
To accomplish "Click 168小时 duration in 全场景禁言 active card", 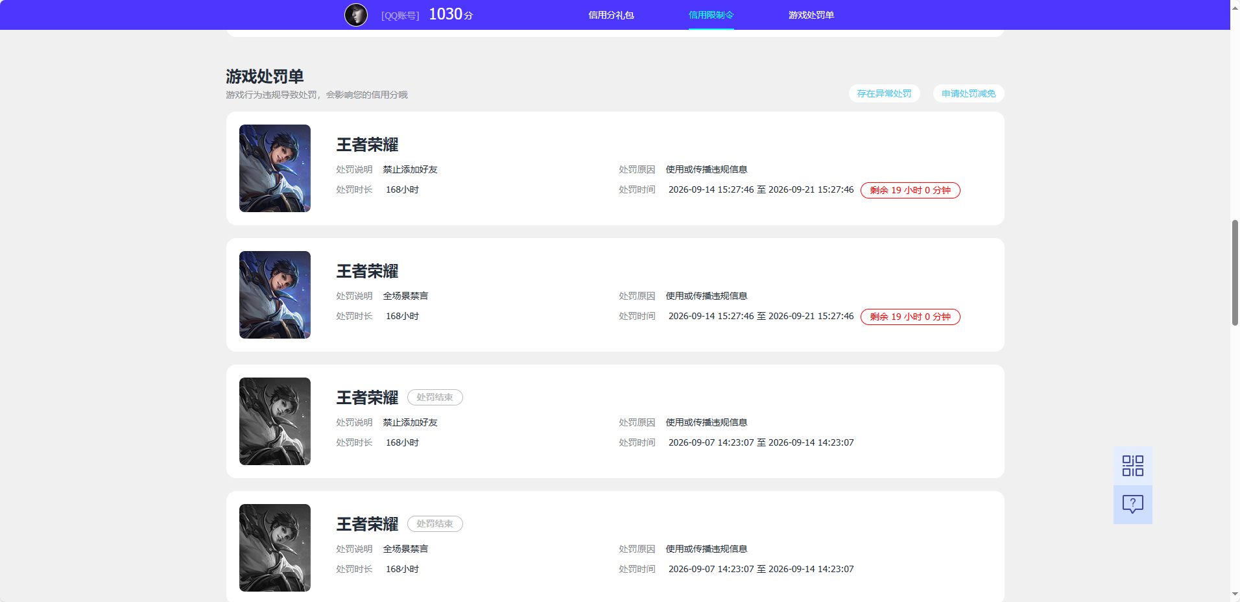I will [402, 316].
